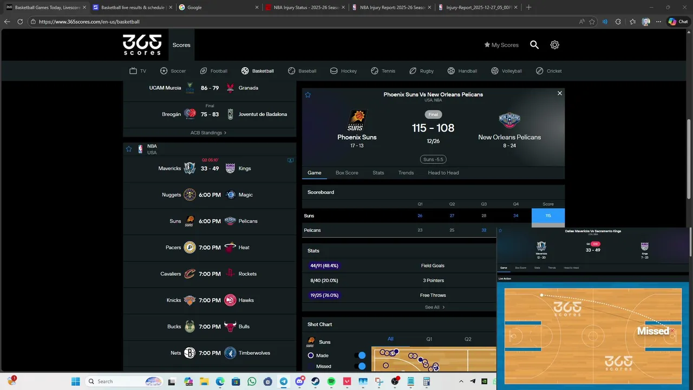693x390 pixels.
Task: Favorite Mavericks vs Kings in popup star
Action: [x=500, y=231]
